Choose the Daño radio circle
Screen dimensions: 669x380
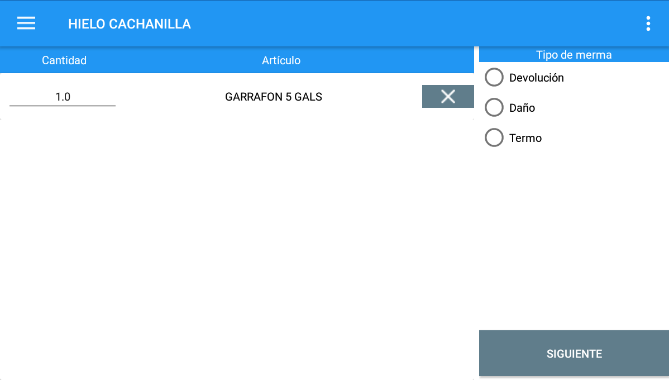pos(494,107)
